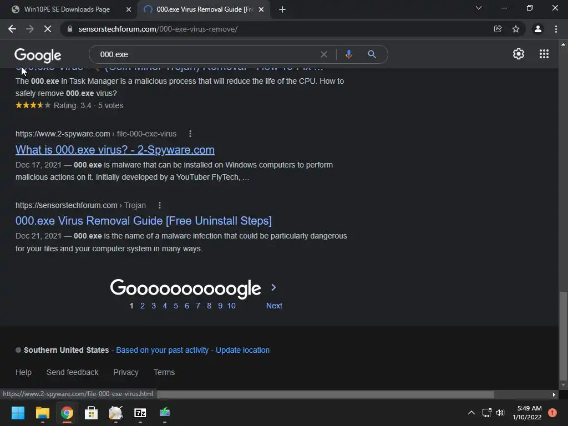
Task: Close the Win10PE SE Downloads tab
Action: click(x=129, y=9)
